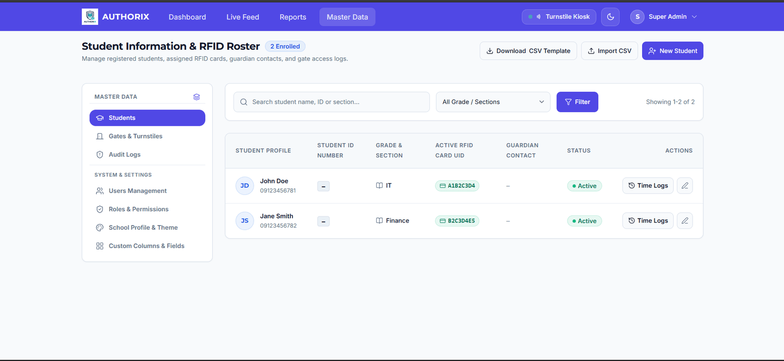784x361 pixels.
Task: Go to Users Management
Action: click(148, 191)
